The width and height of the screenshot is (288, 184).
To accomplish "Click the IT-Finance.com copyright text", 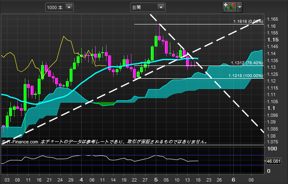I will 20,142.
